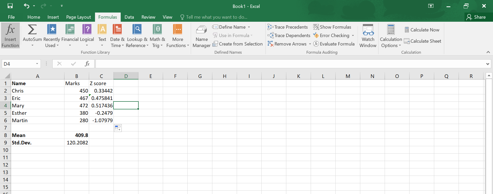Screen dimensions: 493x194
Task: Select column B header
Action: point(77,76)
